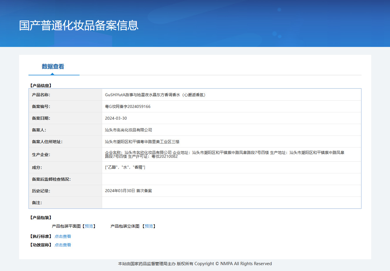The image size is (390, 271).
Task: Click the 产品名称 row label
Action: 41,95
